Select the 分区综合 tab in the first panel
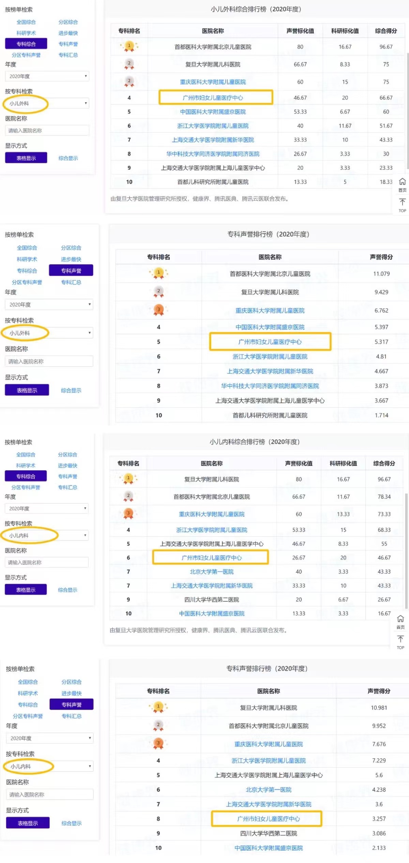The image size is (409, 863). (x=68, y=22)
